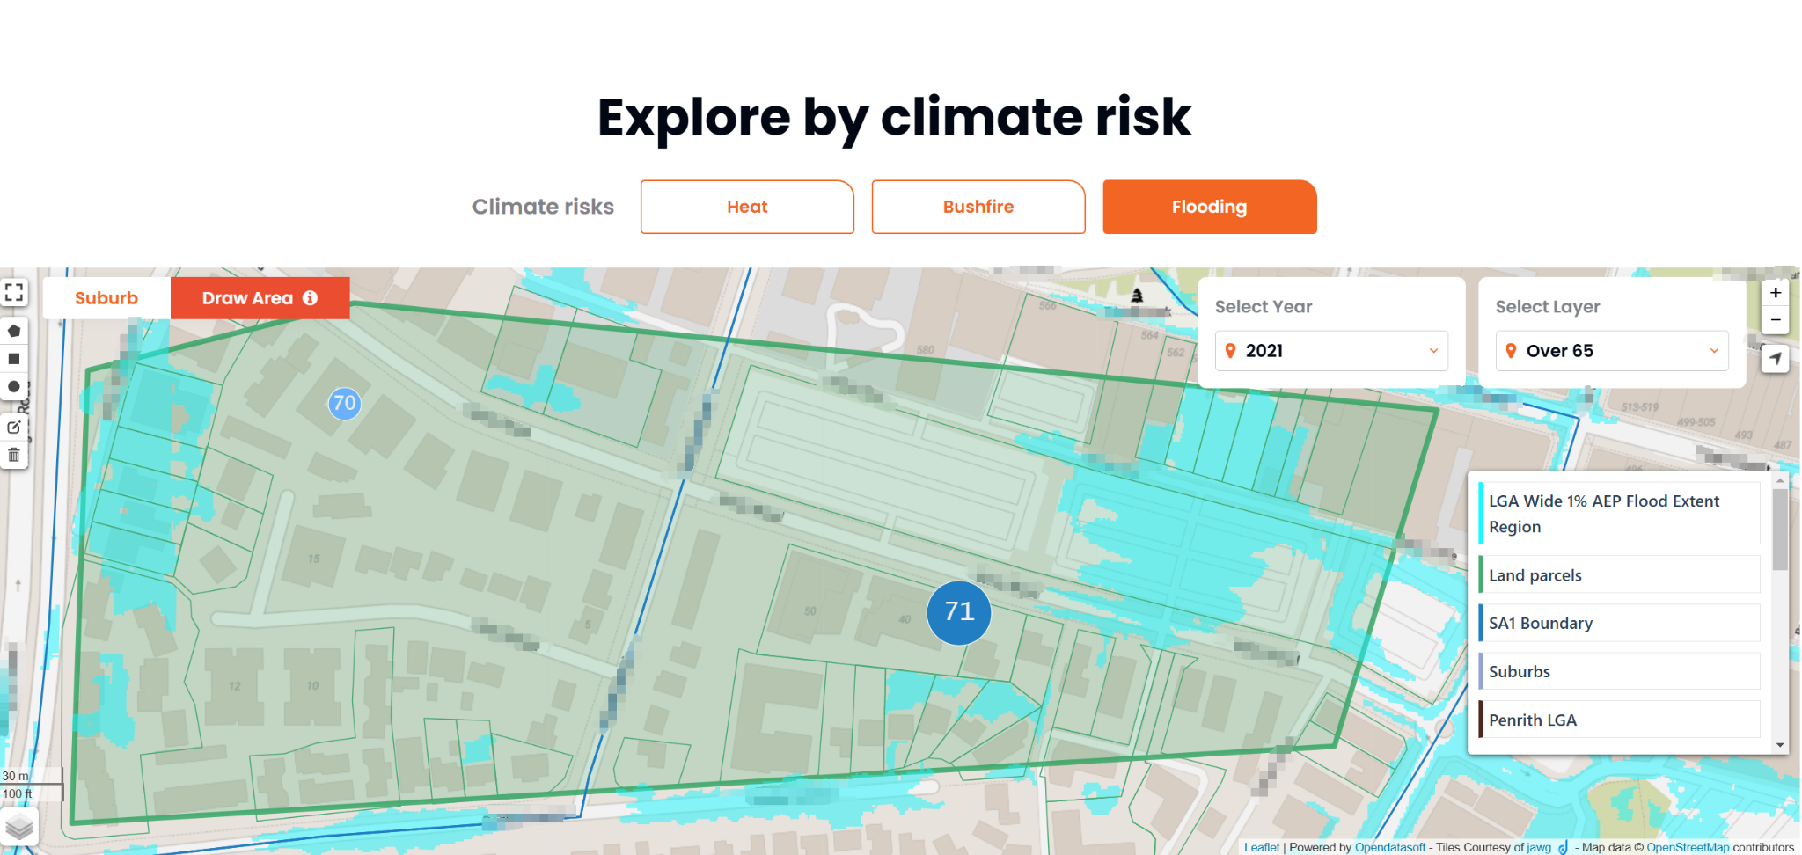Select the draw rectangle tool
1802x855 pixels.
(14, 359)
